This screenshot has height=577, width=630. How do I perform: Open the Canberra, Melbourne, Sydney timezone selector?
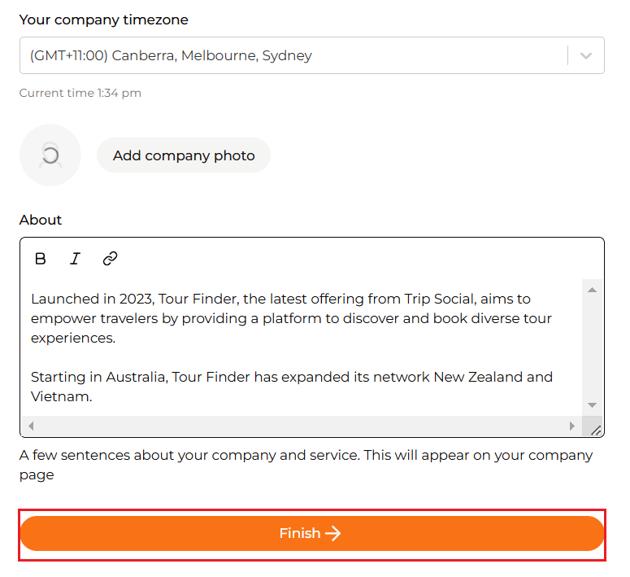(x=312, y=55)
